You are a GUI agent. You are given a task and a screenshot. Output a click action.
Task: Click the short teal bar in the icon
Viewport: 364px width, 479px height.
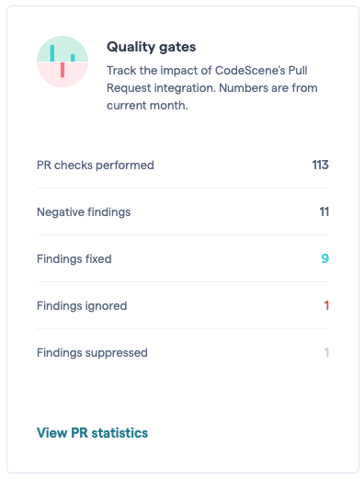tap(73, 58)
